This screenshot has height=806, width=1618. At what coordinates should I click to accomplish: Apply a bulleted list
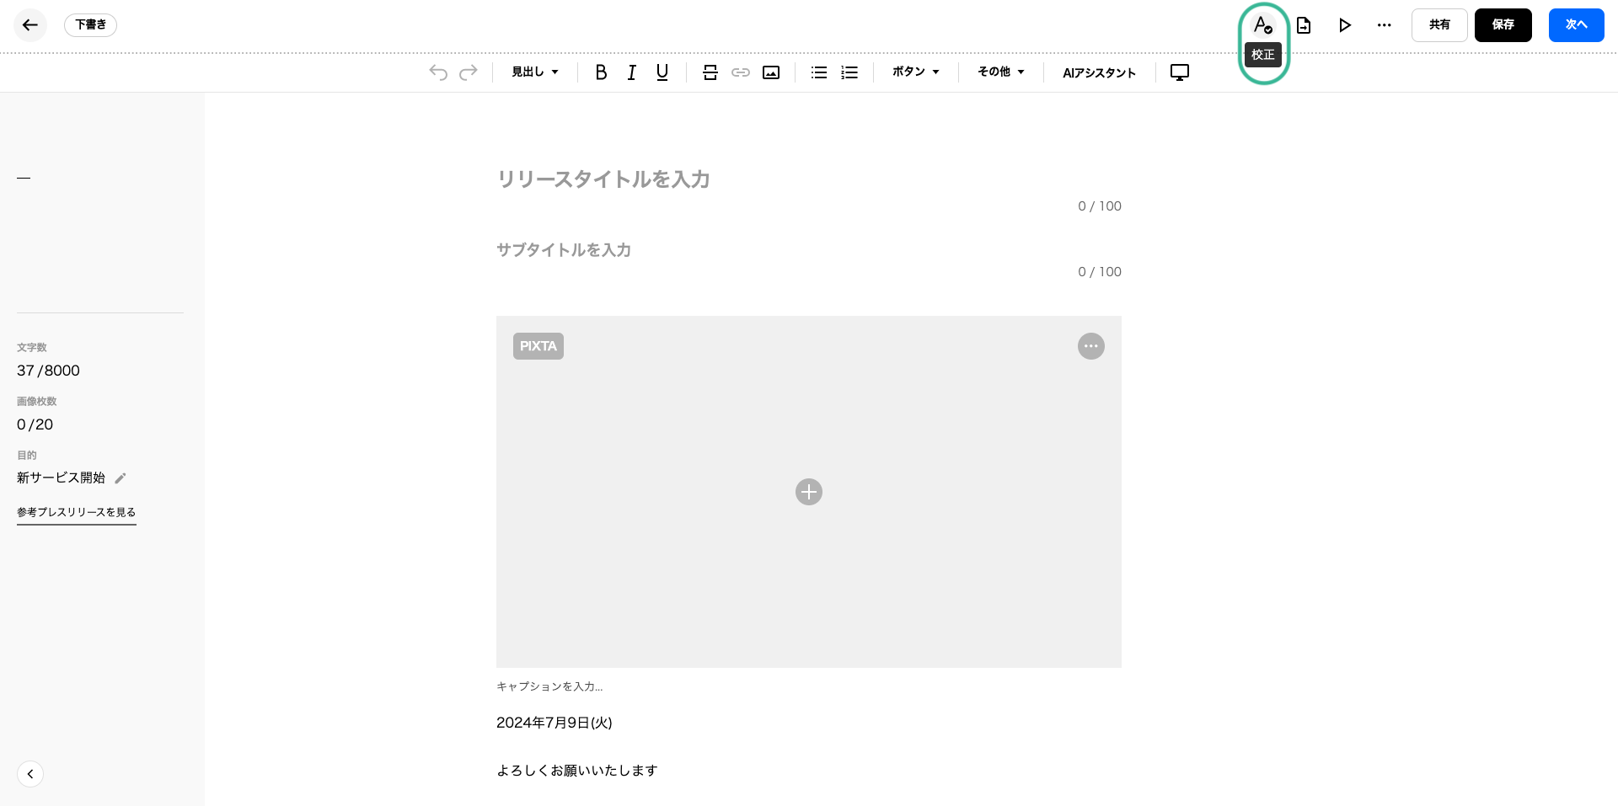tap(819, 72)
